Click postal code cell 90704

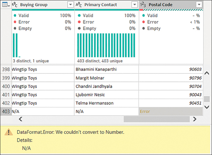[171, 86]
